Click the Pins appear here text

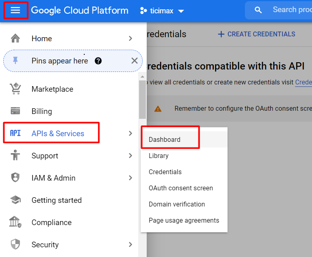click(x=60, y=61)
